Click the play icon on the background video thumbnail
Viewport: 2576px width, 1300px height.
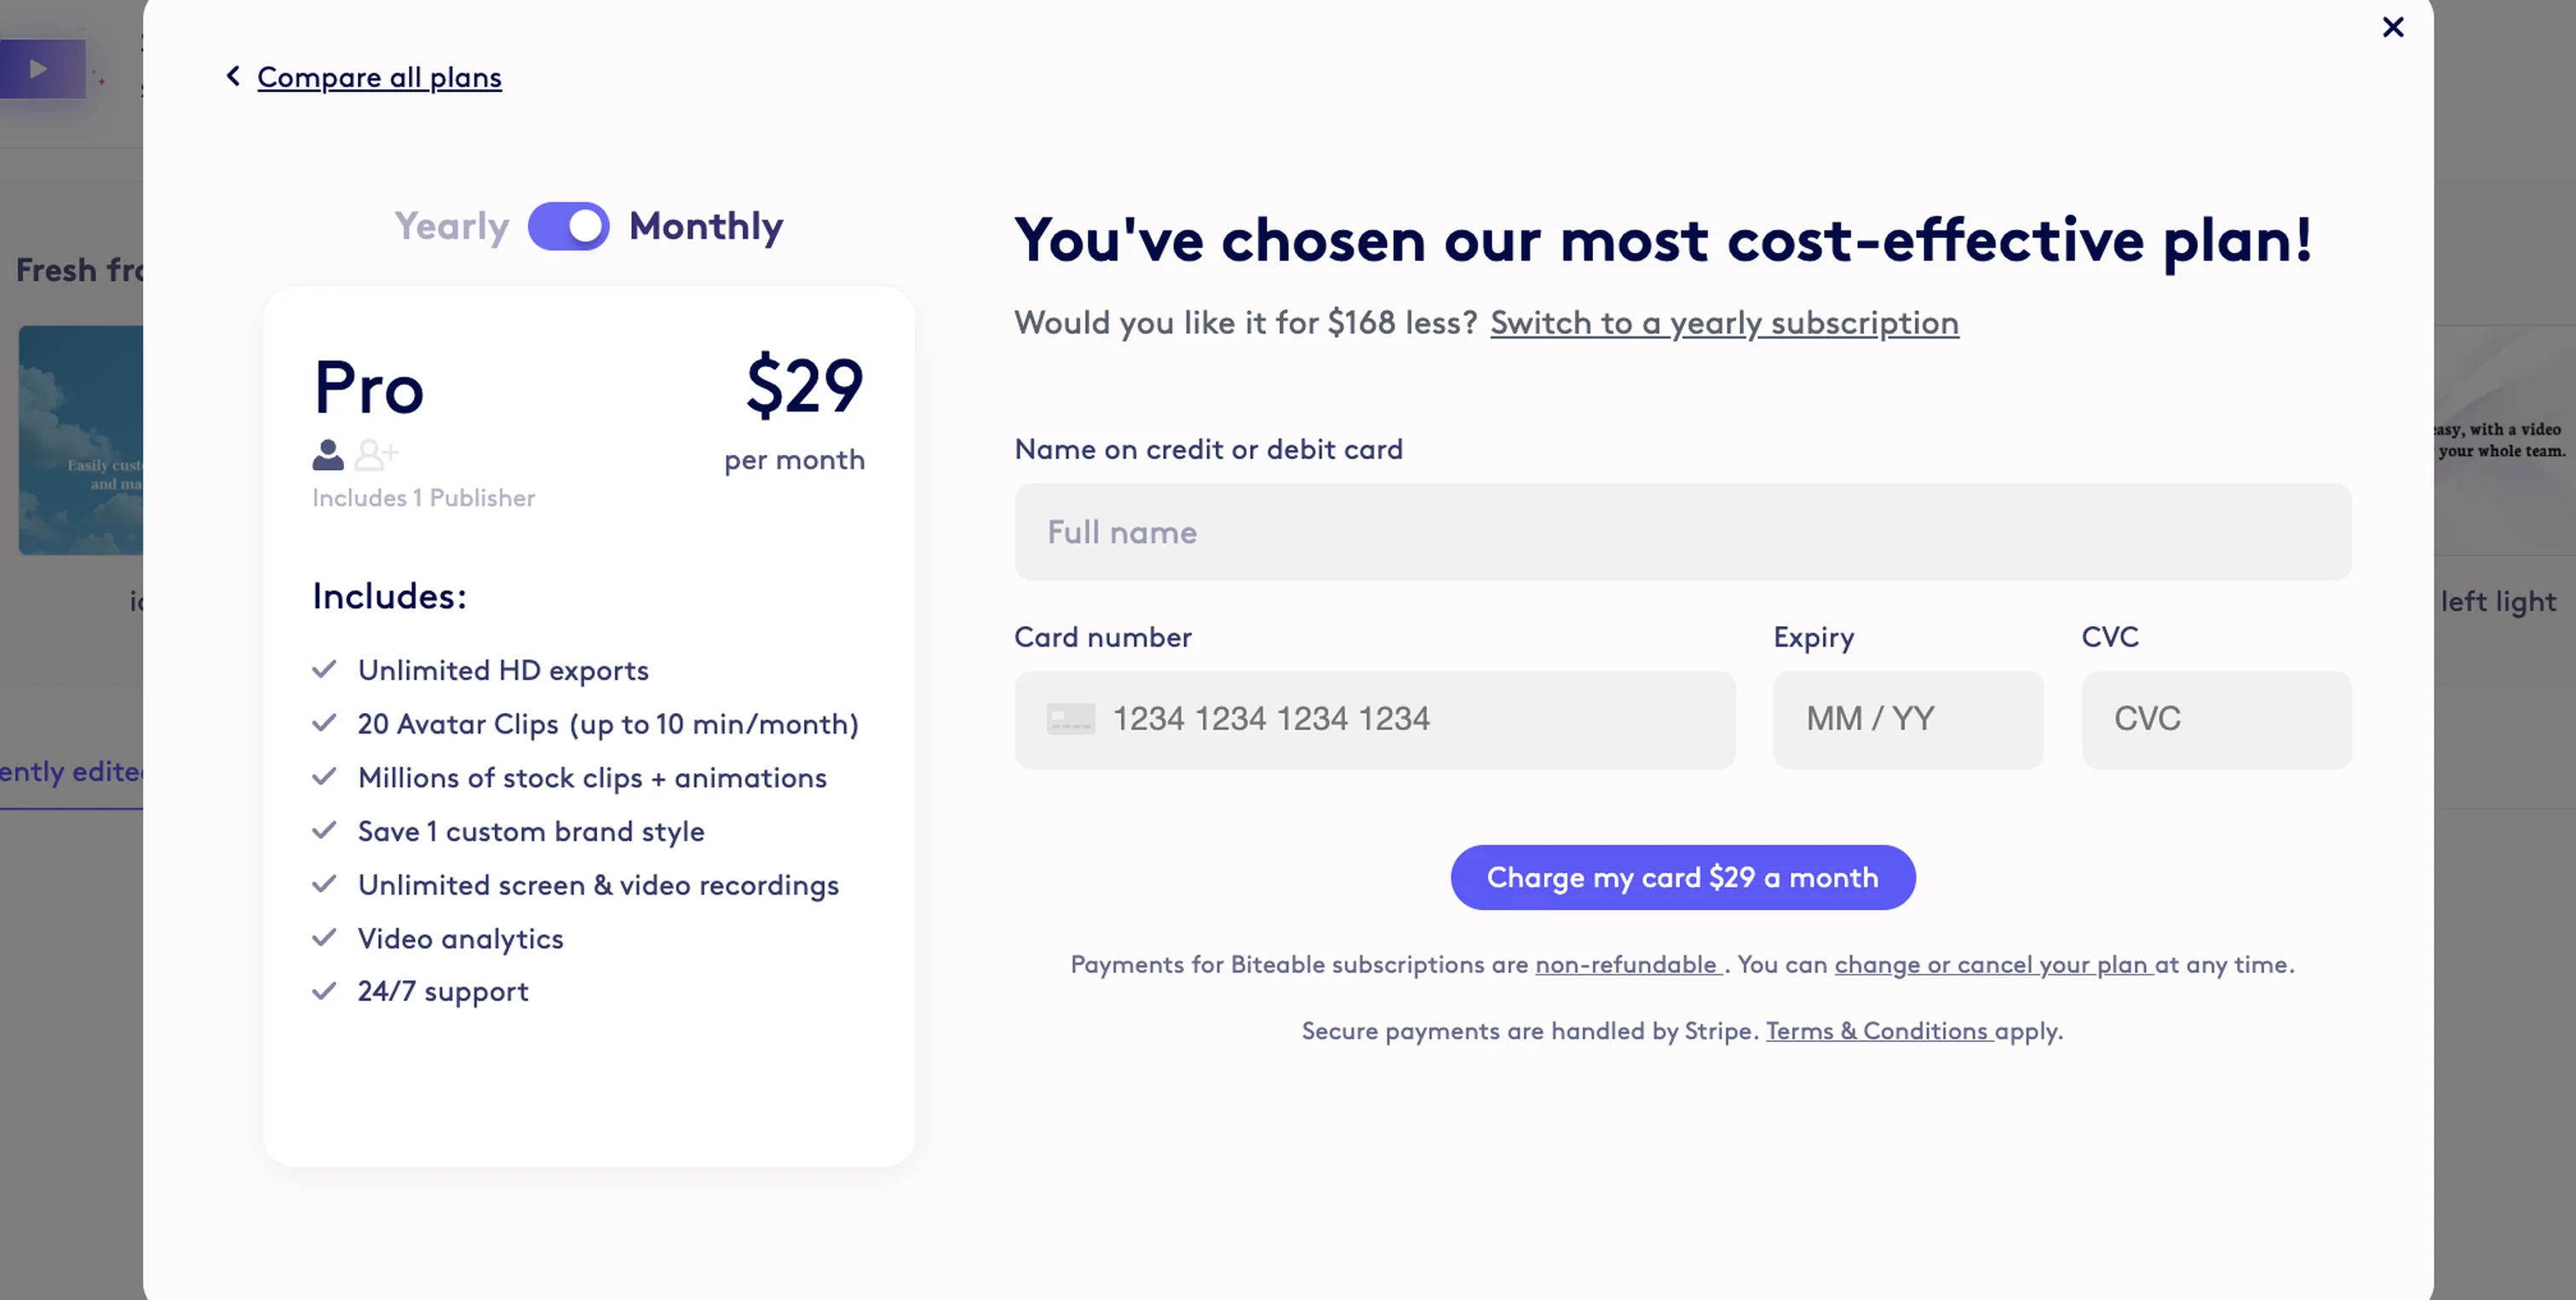40,68
